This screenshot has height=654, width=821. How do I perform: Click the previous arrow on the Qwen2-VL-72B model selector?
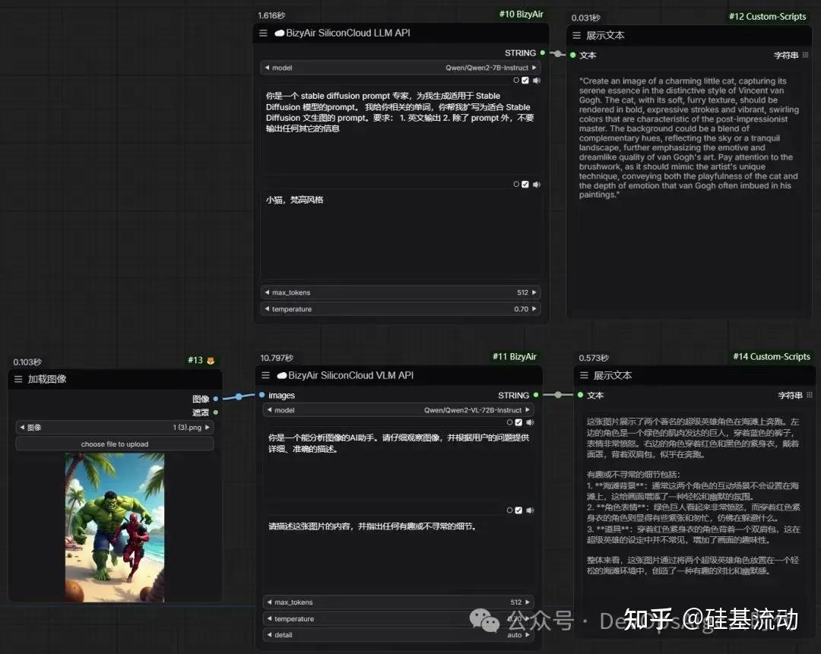point(269,410)
